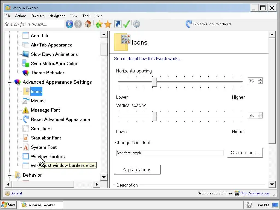Open the Tools menu
Viewport: 280px width, 210px height.
pos(86,16)
